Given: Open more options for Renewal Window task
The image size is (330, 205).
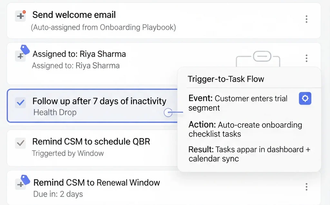Looking at the screenshot, I should 306,187.
